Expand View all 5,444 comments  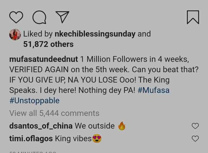pyautogui.click(x=54, y=113)
